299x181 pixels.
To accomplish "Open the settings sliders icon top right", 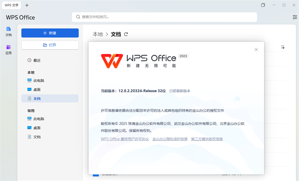I will pyautogui.click(x=295, y=17).
